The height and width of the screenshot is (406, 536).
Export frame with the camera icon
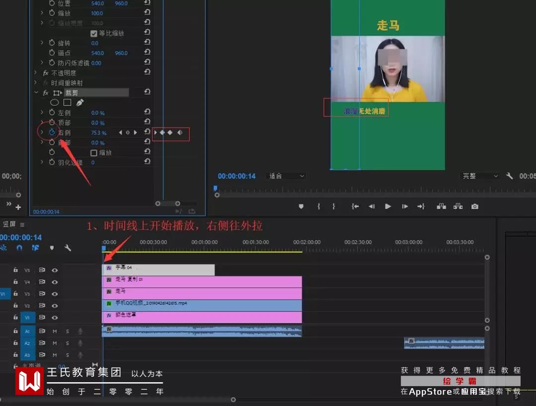pyautogui.click(x=475, y=206)
